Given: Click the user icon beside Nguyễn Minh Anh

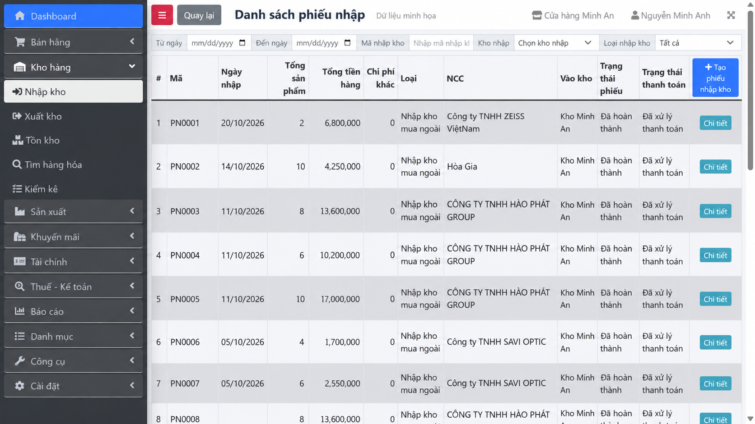Looking at the screenshot, I should [x=635, y=15].
